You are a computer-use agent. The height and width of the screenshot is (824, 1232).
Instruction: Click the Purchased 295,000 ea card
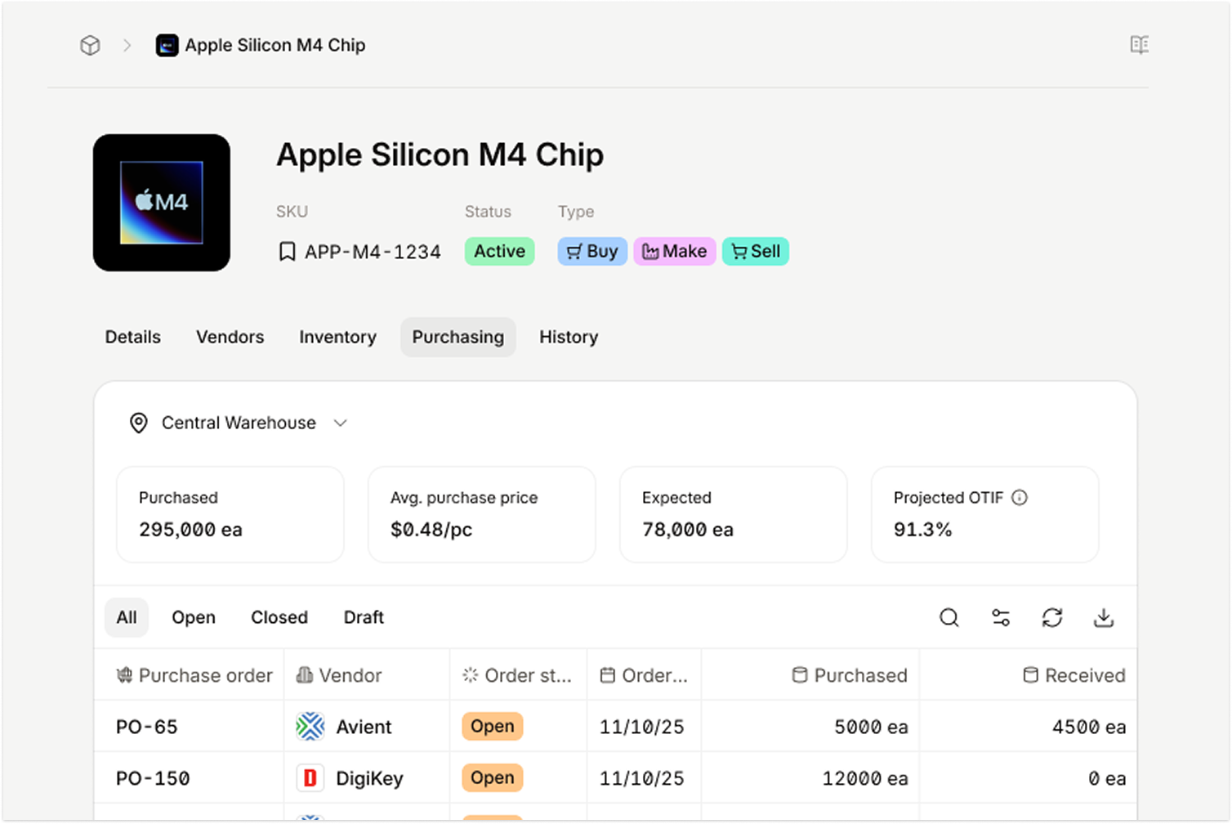[230, 514]
